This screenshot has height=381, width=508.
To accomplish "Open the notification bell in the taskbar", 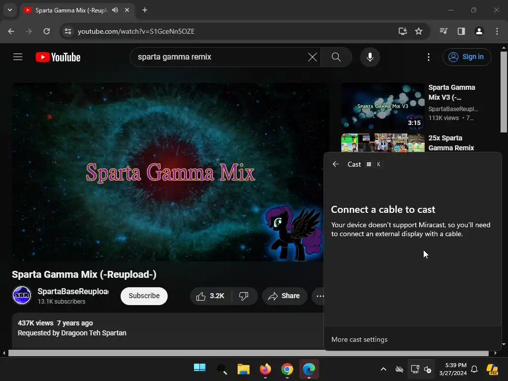I will click(x=474, y=369).
